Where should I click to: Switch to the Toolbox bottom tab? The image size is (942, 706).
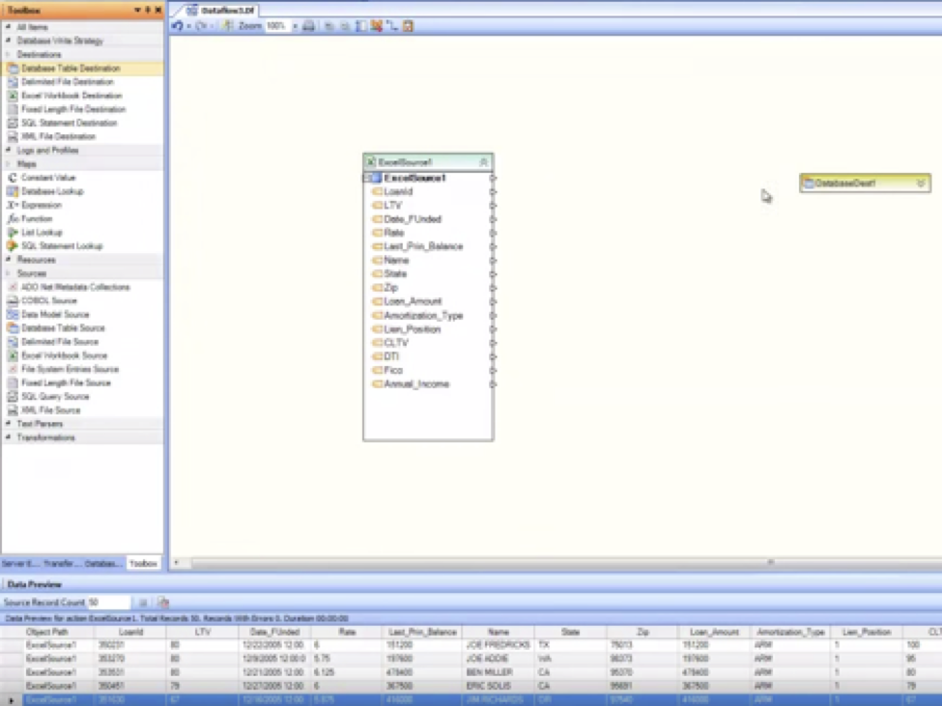pyautogui.click(x=143, y=563)
